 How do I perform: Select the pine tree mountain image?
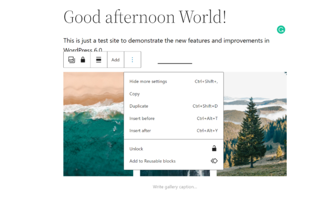[x=255, y=124]
